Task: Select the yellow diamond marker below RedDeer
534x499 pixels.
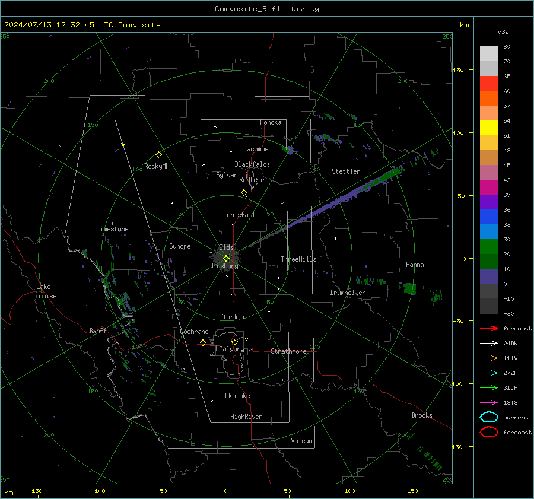Action: [244, 193]
